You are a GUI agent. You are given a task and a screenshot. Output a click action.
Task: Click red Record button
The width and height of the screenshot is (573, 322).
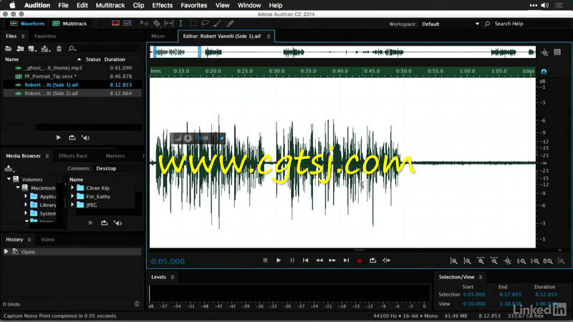[360, 260]
